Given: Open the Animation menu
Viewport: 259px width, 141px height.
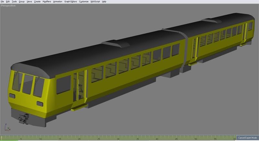Looking at the screenshot, I should [x=58, y=2].
